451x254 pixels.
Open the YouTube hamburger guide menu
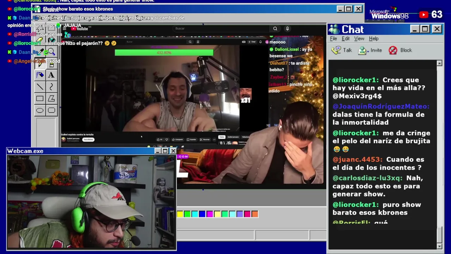(x=64, y=29)
